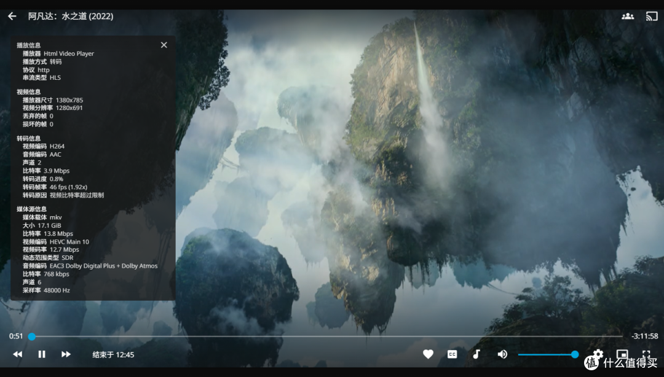Mute the volume speaker icon
The image size is (664, 377).
point(502,354)
